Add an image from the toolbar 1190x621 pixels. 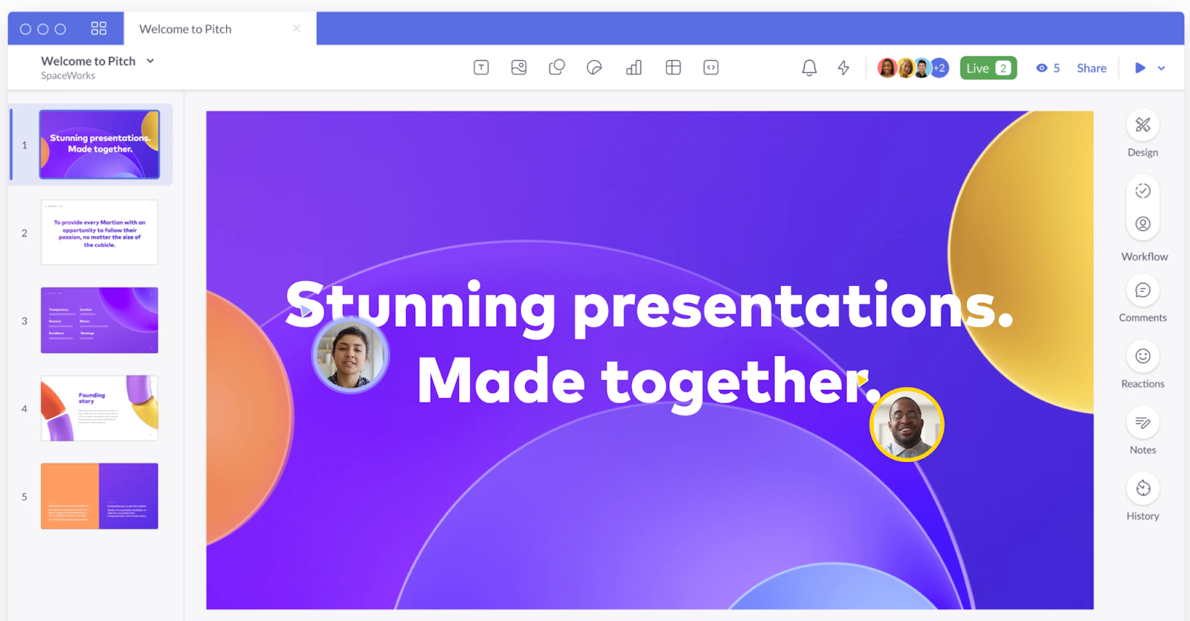point(519,68)
